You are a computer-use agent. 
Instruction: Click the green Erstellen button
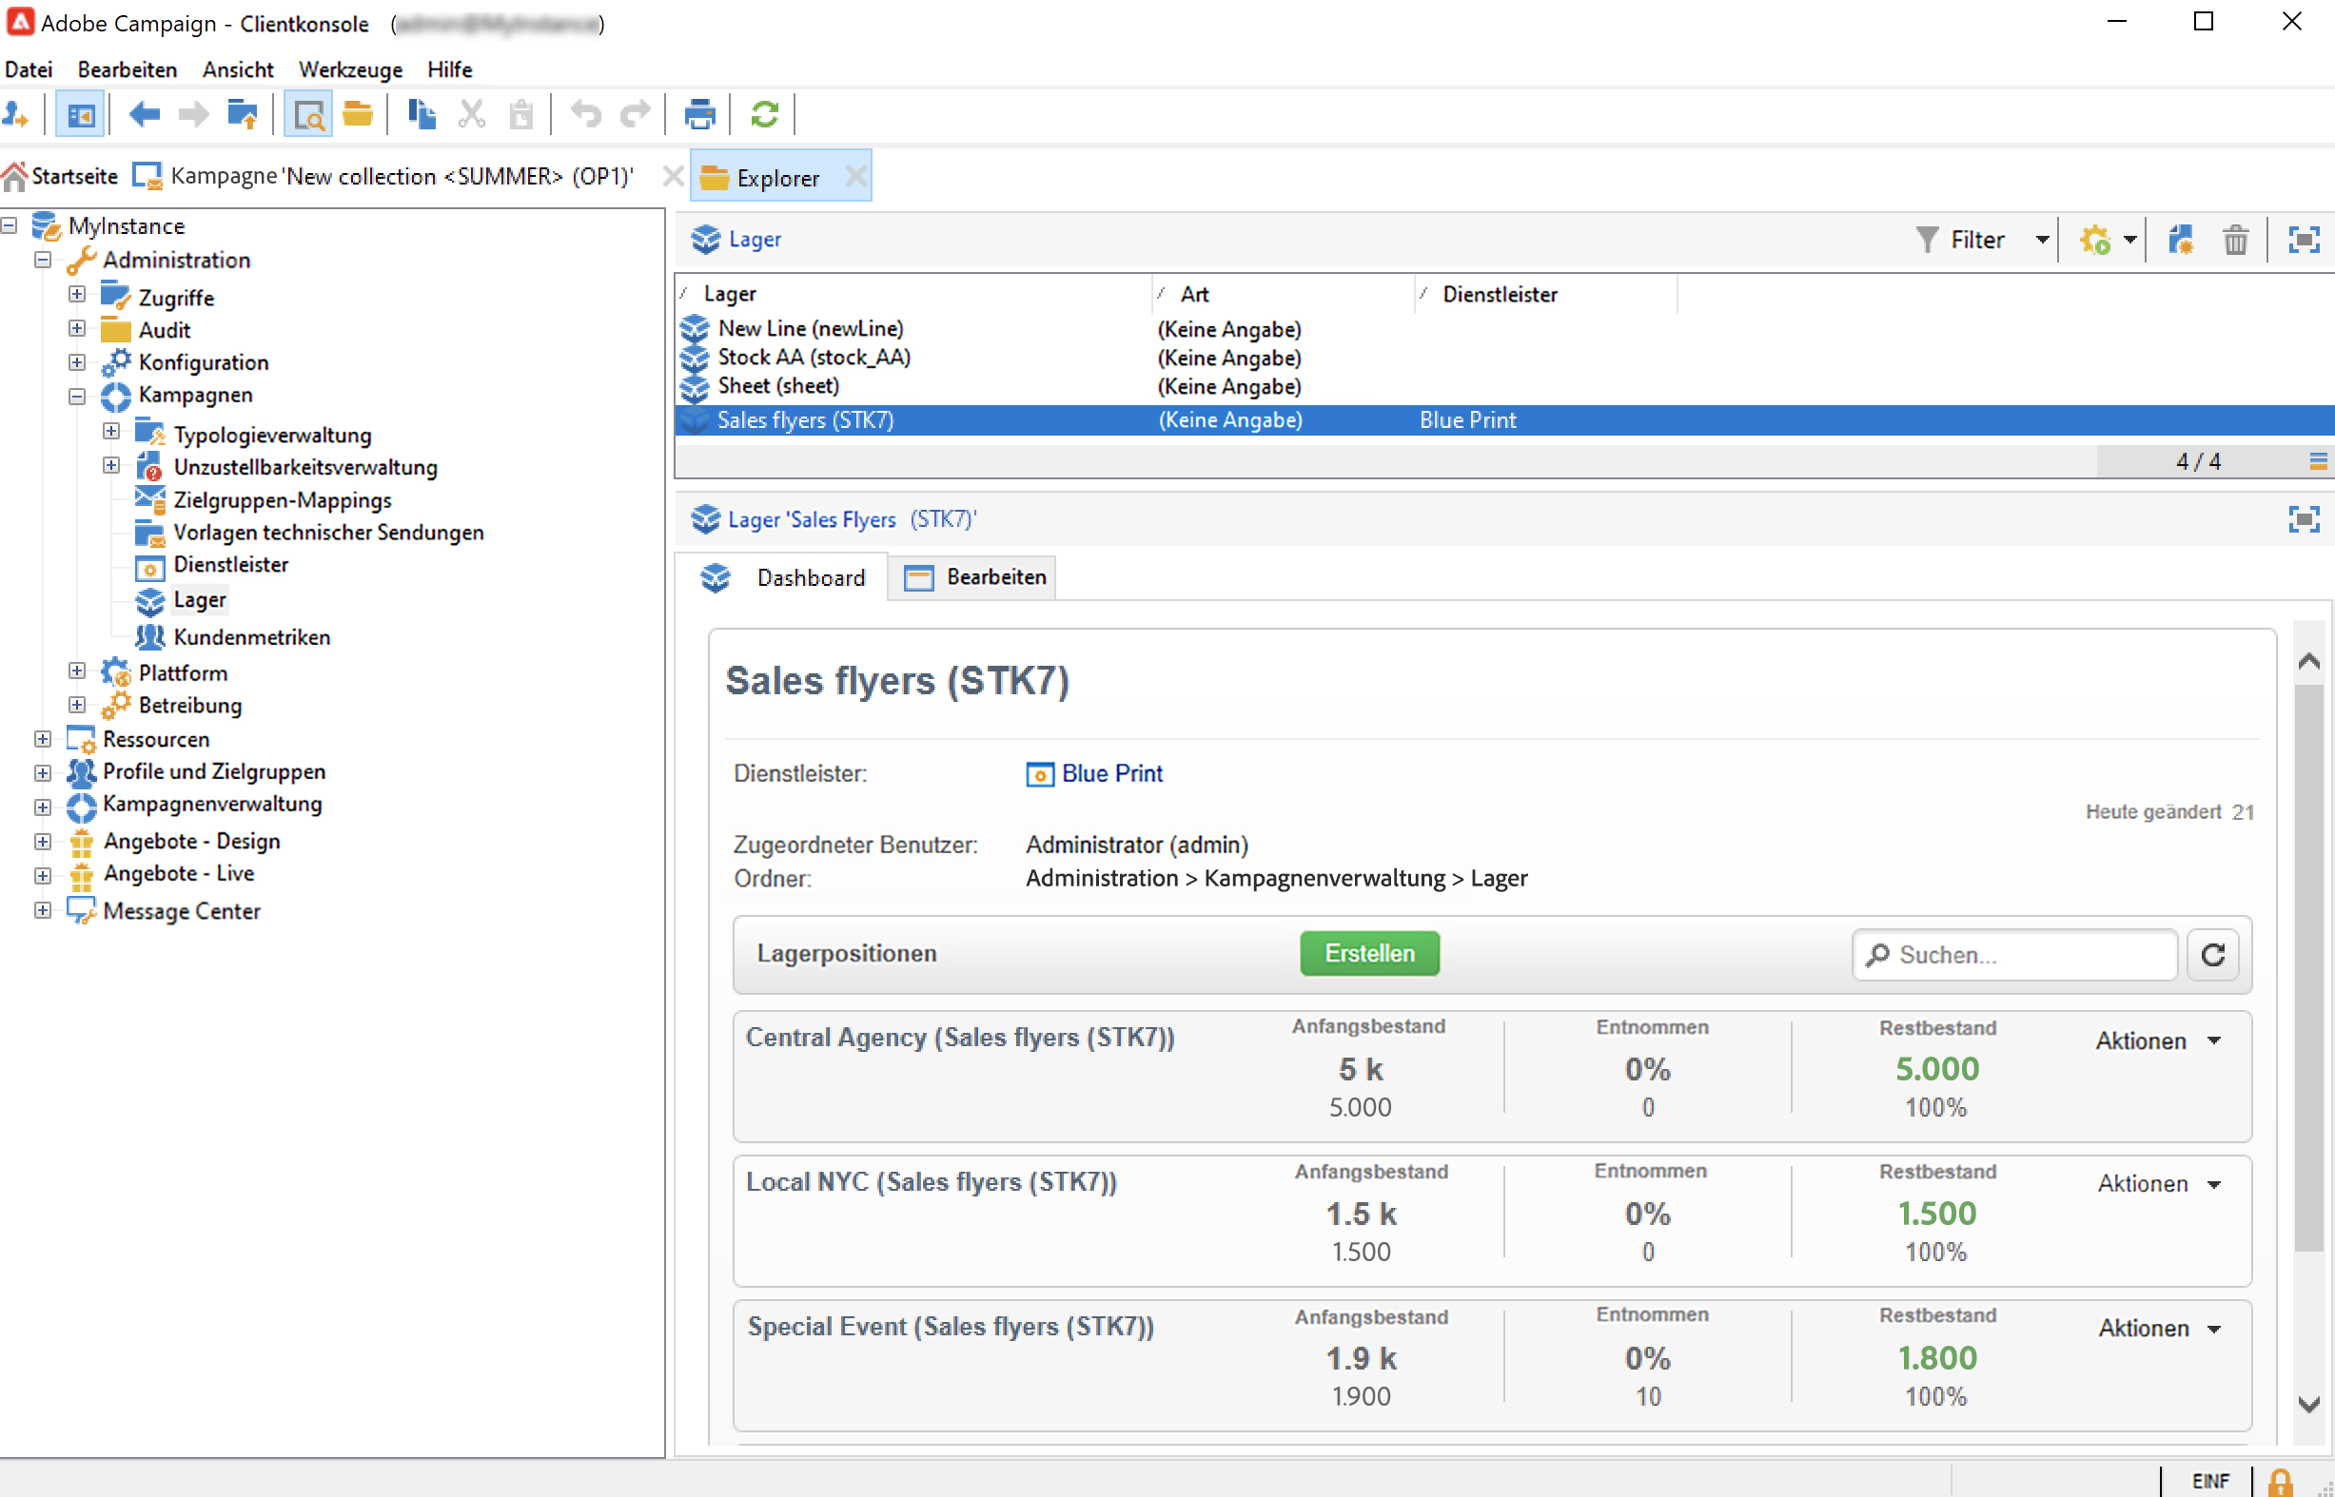point(1368,954)
